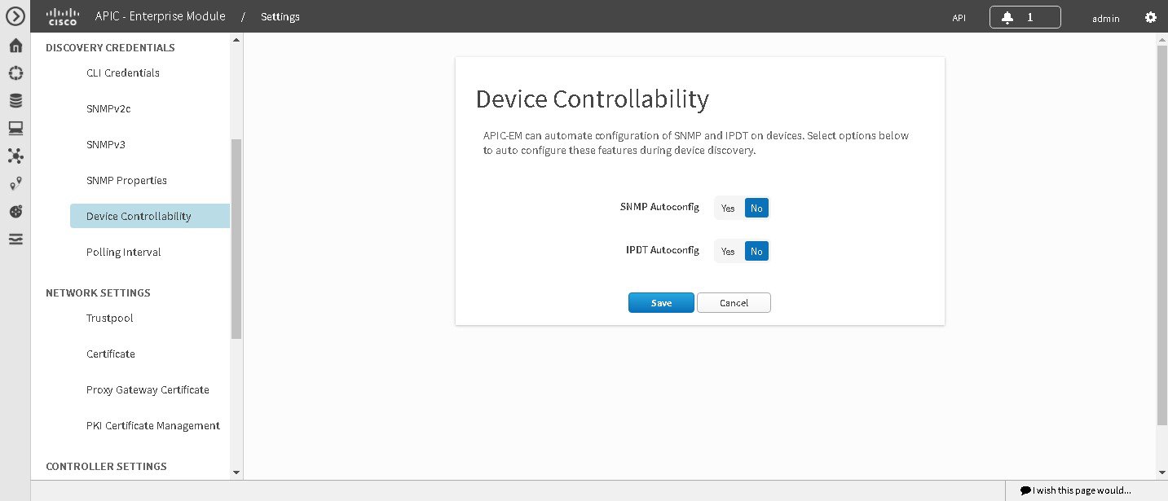Open the IWAN globe icon
The width and height of the screenshot is (1168, 501).
point(15,211)
